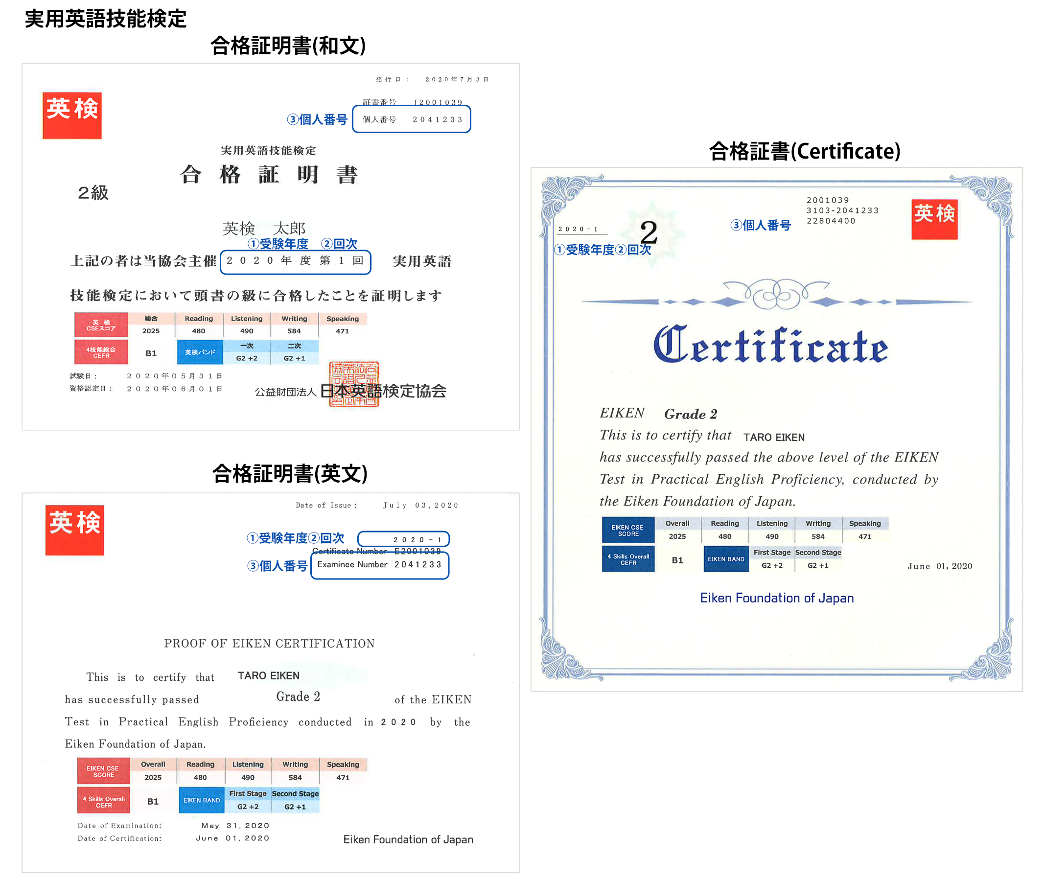Click the Writing score 584 on the gothic Certificate
Viewport: 1044px width, 881px height.
click(818, 536)
